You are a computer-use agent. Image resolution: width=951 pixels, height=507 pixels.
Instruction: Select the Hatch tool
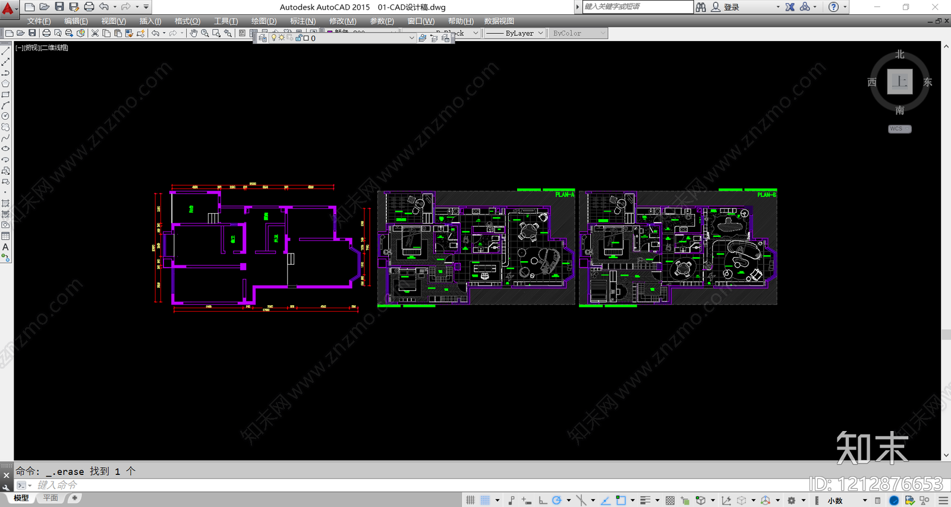point(5,204)
